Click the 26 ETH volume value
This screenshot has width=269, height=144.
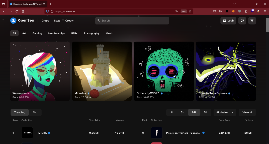249,133
